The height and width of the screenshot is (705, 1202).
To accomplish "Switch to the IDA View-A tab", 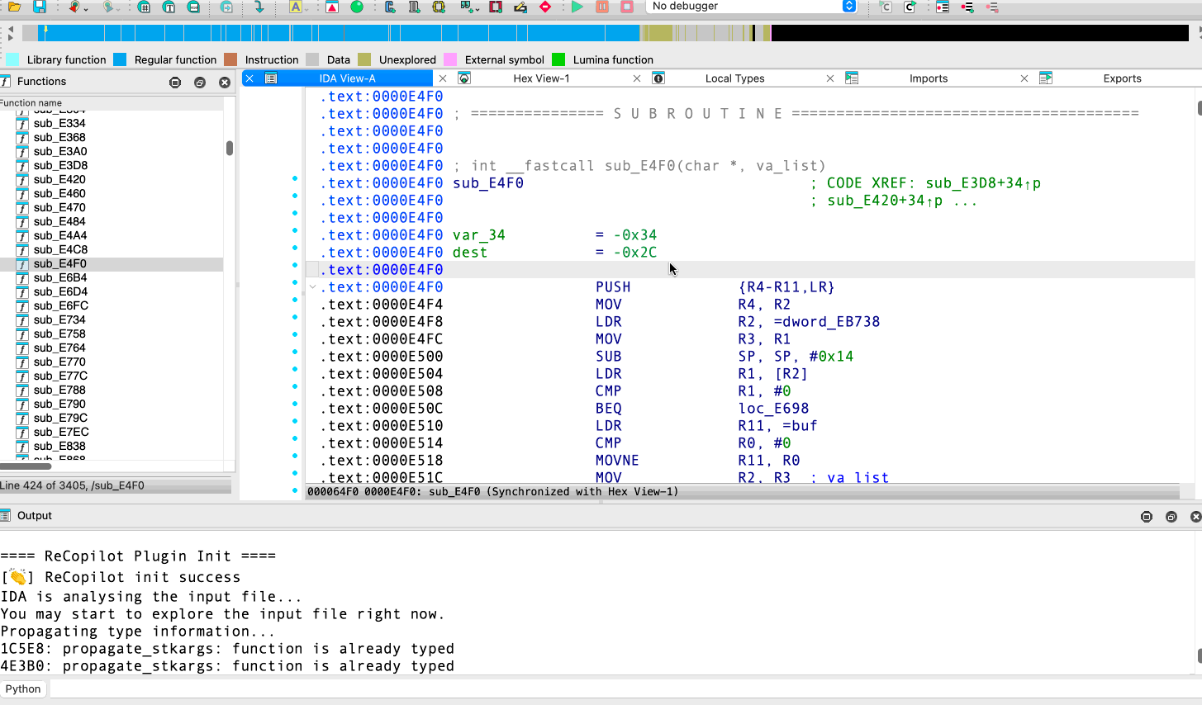I will click(347, 78).
